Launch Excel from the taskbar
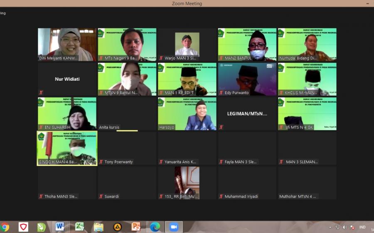Screen dimensions: 374x233 click(79, 227)
